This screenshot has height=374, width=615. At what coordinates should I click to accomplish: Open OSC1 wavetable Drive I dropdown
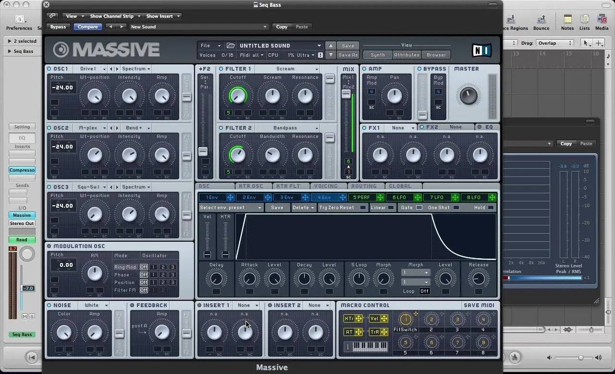tap(90, 69)
